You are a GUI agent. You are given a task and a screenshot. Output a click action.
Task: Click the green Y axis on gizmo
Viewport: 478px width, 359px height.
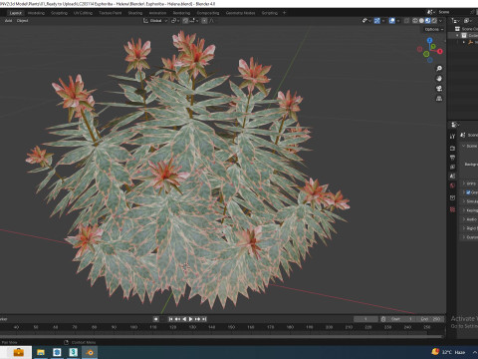[433, 47]
